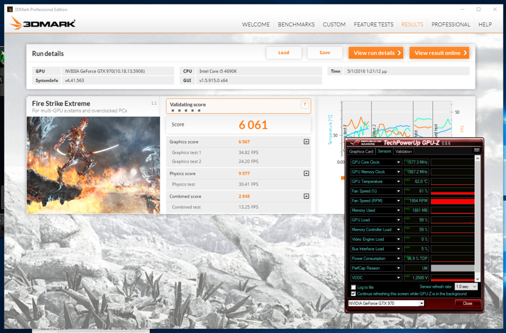The width and height of the screenshot is (506, 333).
Task: Collapse the Combined score section
Action: pyautogui.click(x=306, y=196)
